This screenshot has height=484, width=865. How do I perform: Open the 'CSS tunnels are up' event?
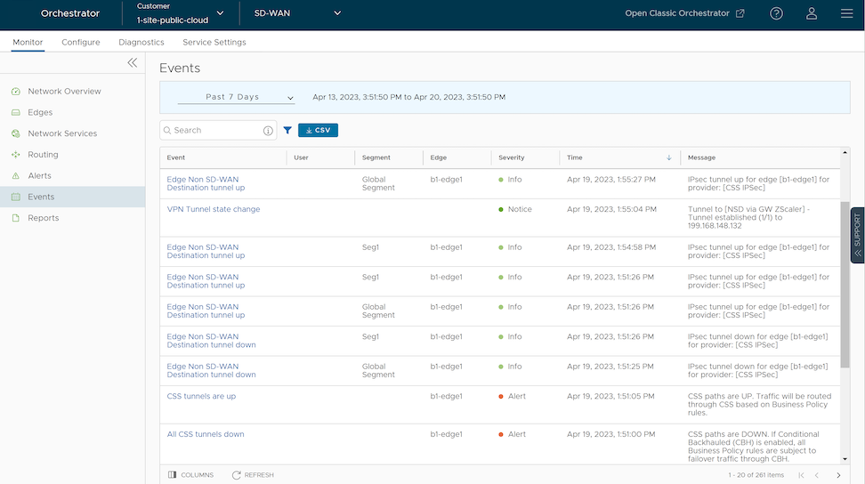201,396
